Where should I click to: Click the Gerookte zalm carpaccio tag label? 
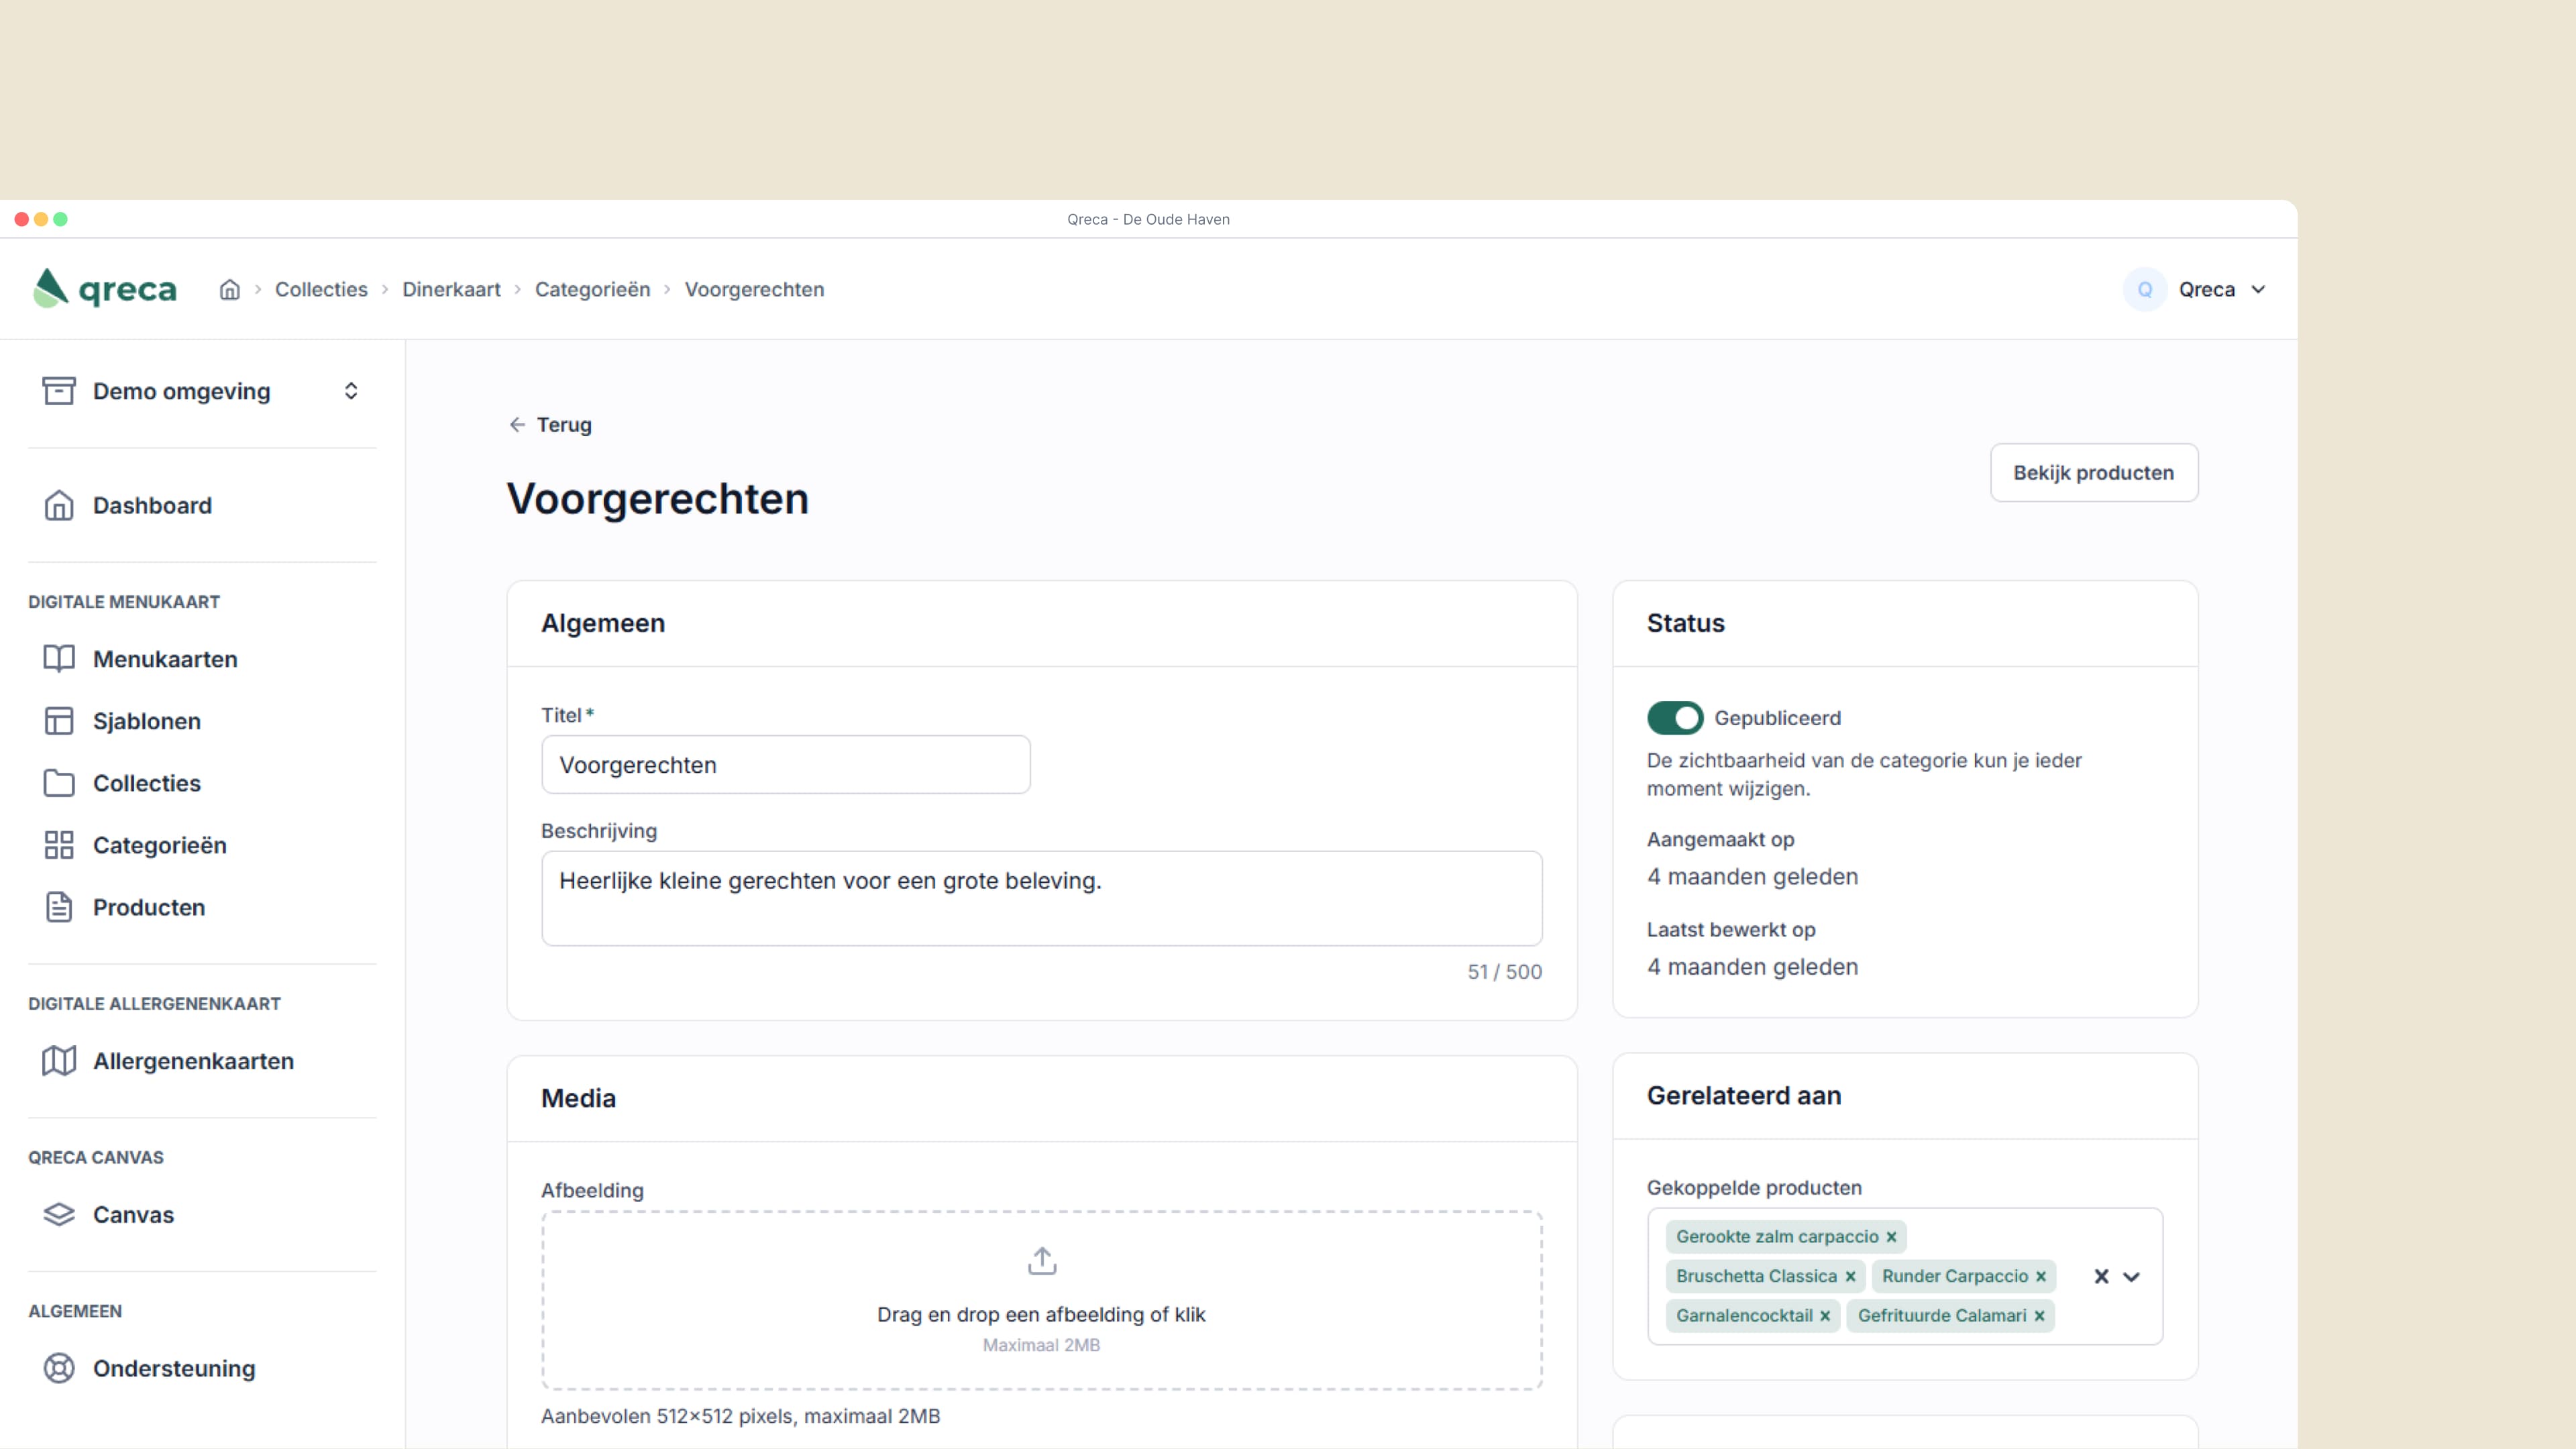pos(1777,1237)
